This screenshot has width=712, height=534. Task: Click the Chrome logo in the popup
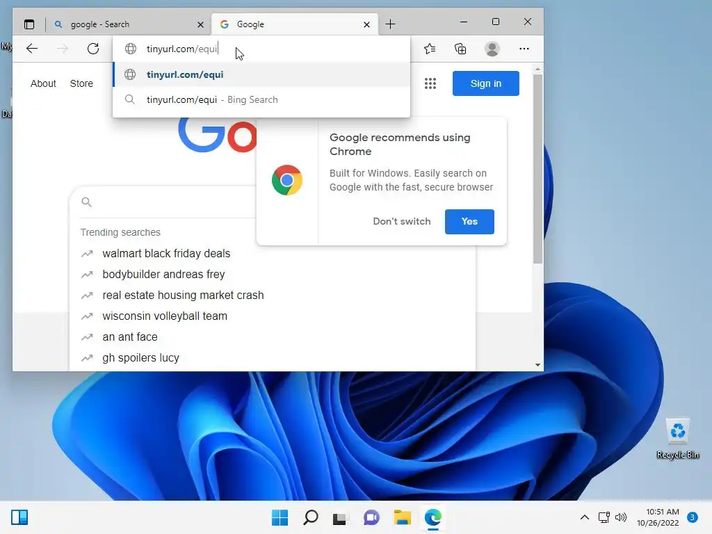click(287, 180)
